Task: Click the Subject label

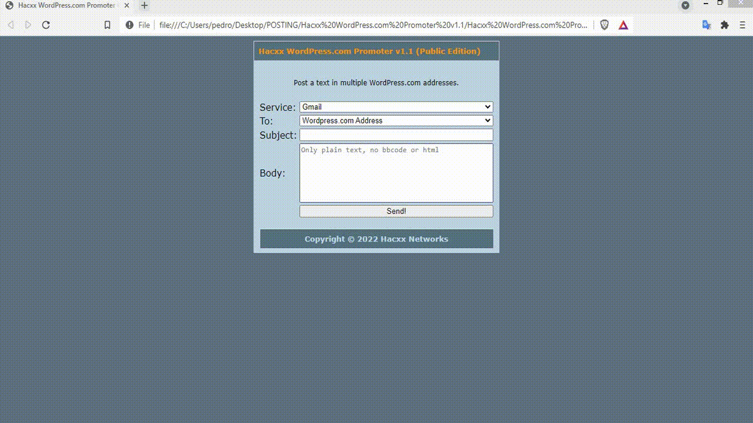Action: 278,135
